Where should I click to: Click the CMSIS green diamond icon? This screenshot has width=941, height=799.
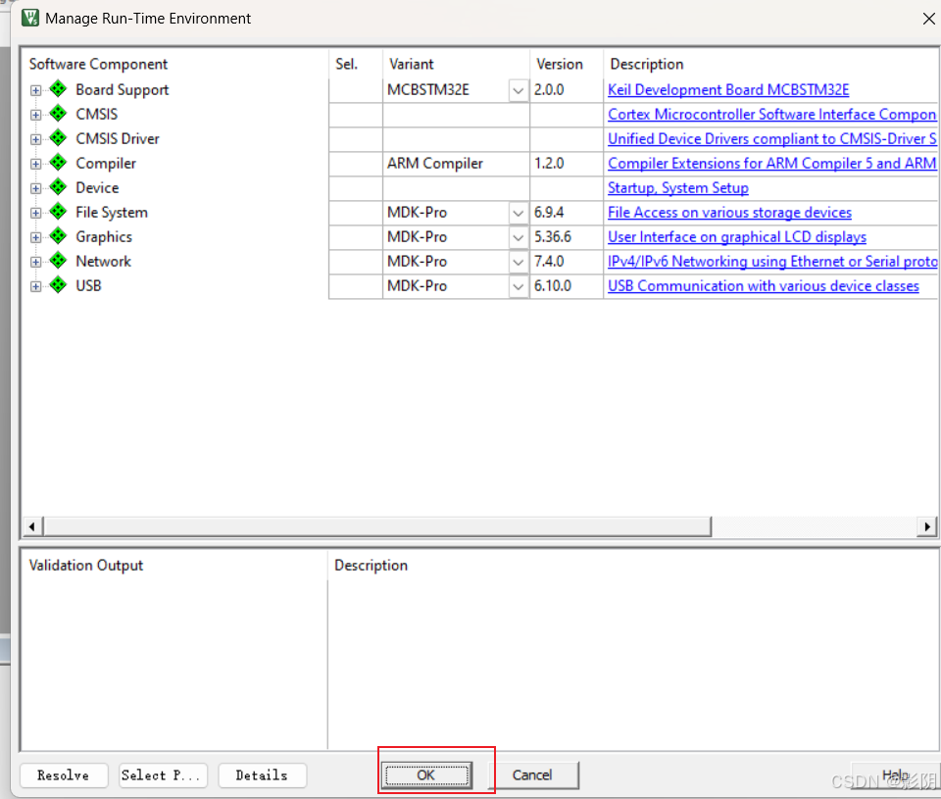point(58,114)
